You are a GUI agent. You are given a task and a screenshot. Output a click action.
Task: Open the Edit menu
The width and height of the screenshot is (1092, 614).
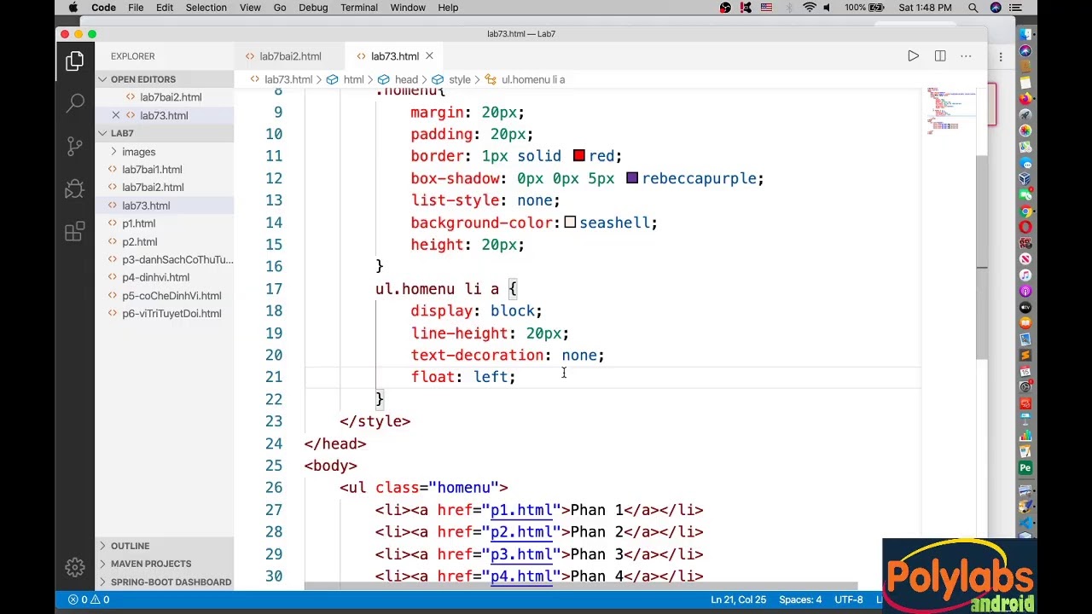(165, 8)
